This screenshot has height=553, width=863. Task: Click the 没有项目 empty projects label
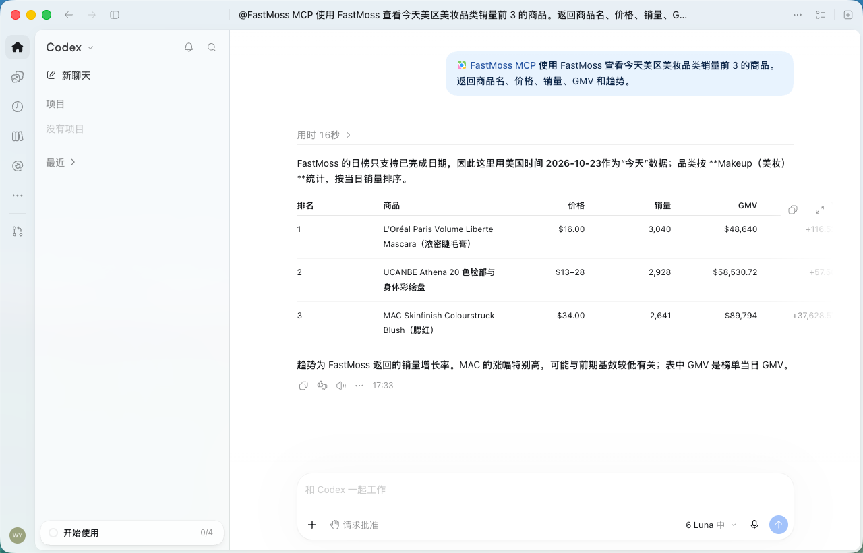coord(65,129)
